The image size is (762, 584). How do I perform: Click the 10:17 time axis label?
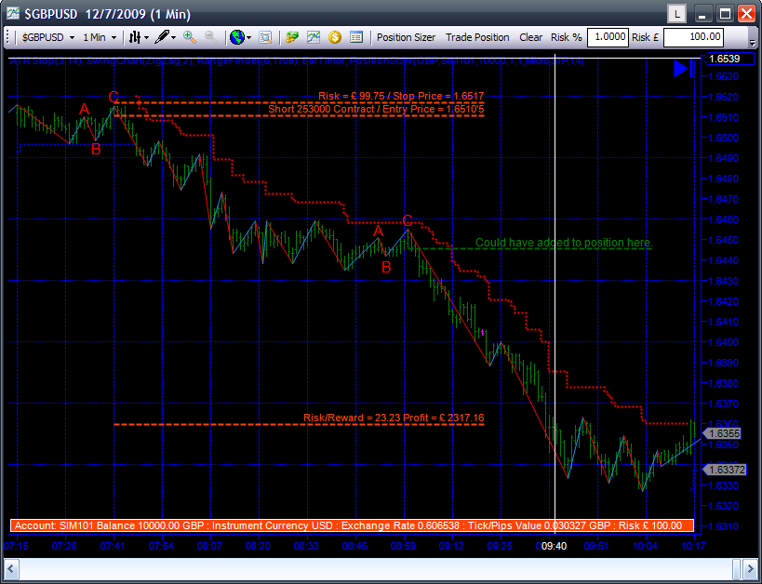[693, 546]
